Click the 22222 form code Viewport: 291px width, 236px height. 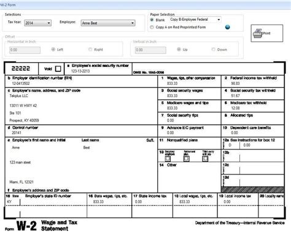21,68
